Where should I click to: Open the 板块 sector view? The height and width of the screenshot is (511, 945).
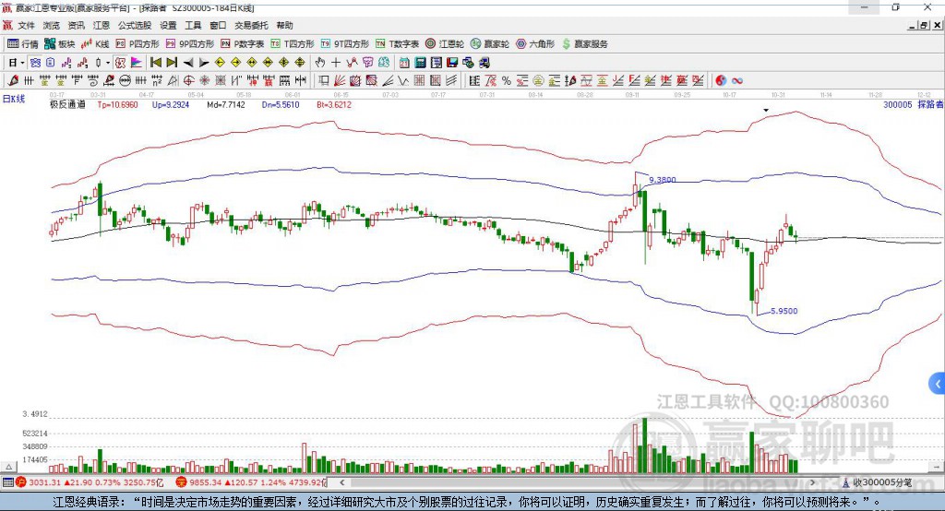pyautogui.click(x=59, y=44)
